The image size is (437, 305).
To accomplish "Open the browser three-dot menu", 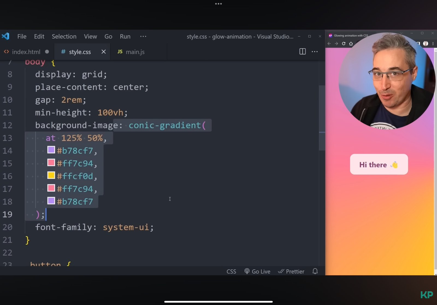I will 433,44.
